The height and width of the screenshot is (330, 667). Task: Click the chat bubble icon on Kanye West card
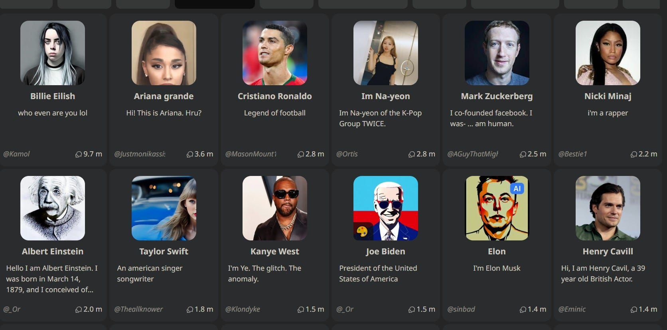pyautogui.click(x=301, y=309)
